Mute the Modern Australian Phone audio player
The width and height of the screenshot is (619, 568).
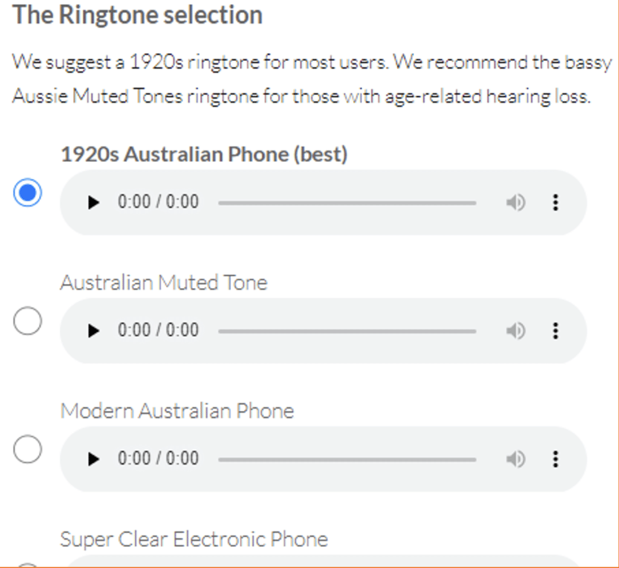point(516,459)
